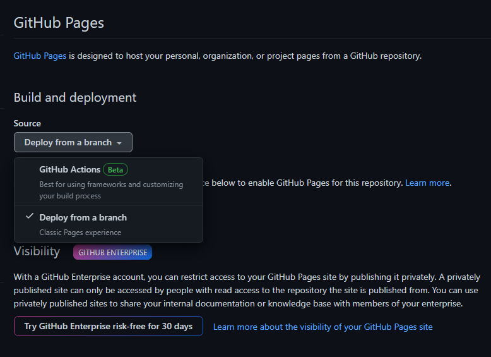The width and height of the screenshot is (491, 357).
Task: Open the GitHub Pages documentation link
Action: tap(40, 56)
